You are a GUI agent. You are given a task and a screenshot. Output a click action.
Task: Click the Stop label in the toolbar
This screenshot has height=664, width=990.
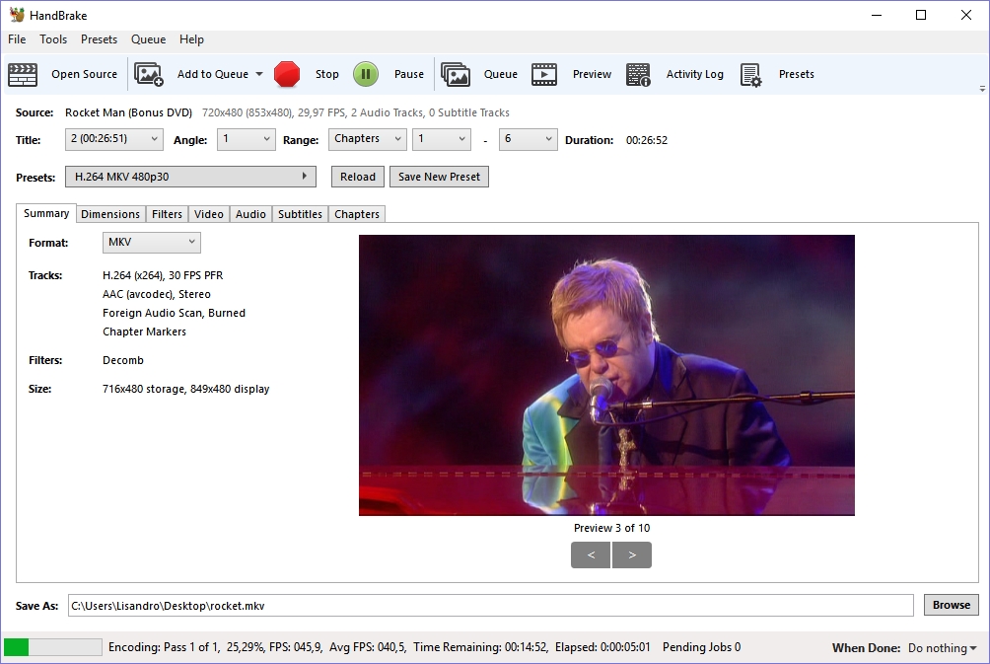[327, 75]
